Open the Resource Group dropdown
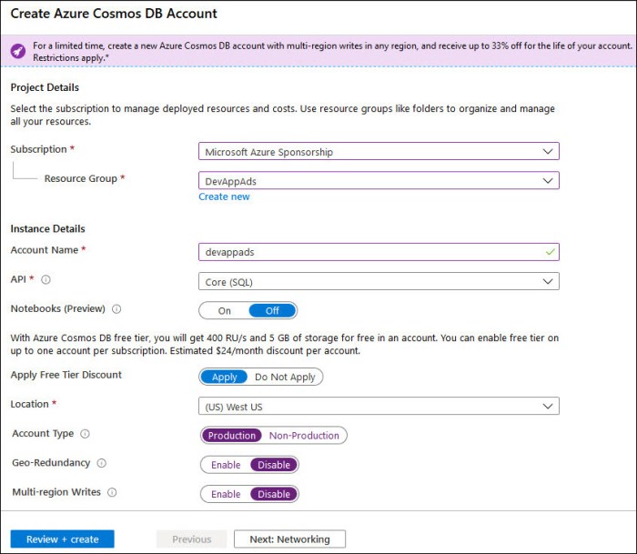 pyautogui.click(x=379, y=180)
